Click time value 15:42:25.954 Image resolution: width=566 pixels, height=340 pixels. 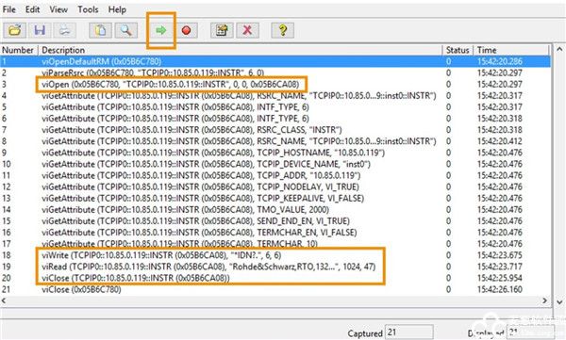pyautogui.click(x=500, y=278)
